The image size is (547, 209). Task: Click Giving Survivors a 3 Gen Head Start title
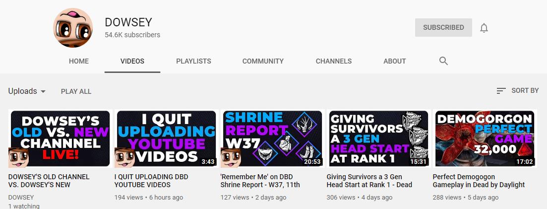[x=369, y=181]
